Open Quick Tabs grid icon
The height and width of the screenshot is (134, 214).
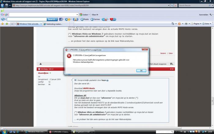pyautogui.click(x=12, y=24)
